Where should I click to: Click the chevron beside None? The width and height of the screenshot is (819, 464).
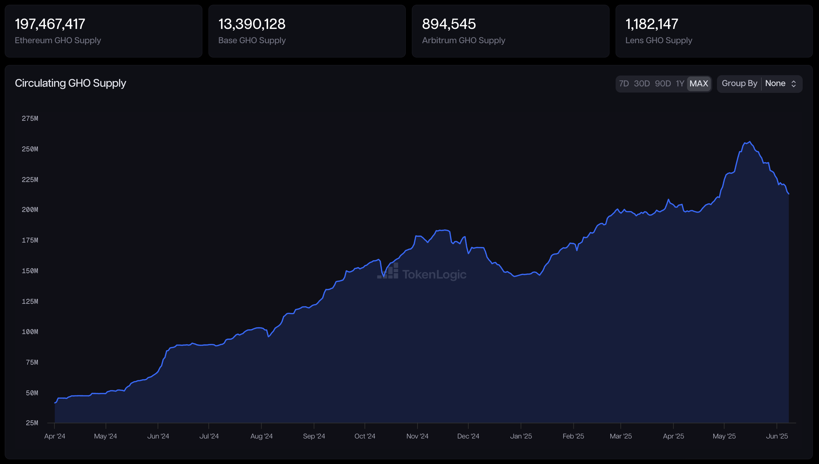coord(793,83)
